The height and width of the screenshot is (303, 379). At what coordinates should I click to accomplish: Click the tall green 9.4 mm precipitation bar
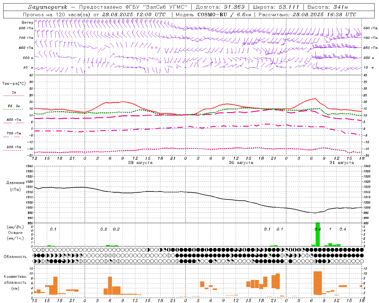(x=318, y=234)
